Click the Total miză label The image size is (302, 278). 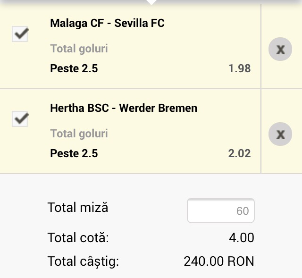click(x=78, y=208)
